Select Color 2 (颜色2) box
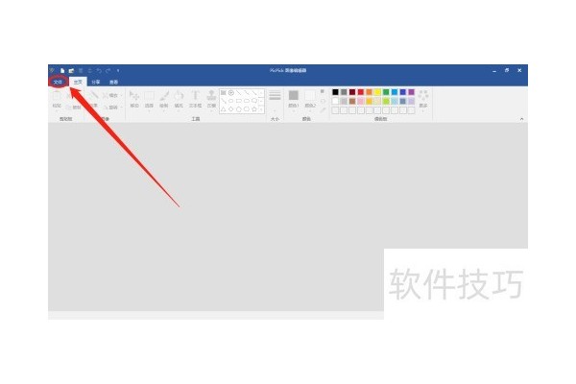Image resolution: width=576 pixels, height=384 pixels. [x=310, y=99]
